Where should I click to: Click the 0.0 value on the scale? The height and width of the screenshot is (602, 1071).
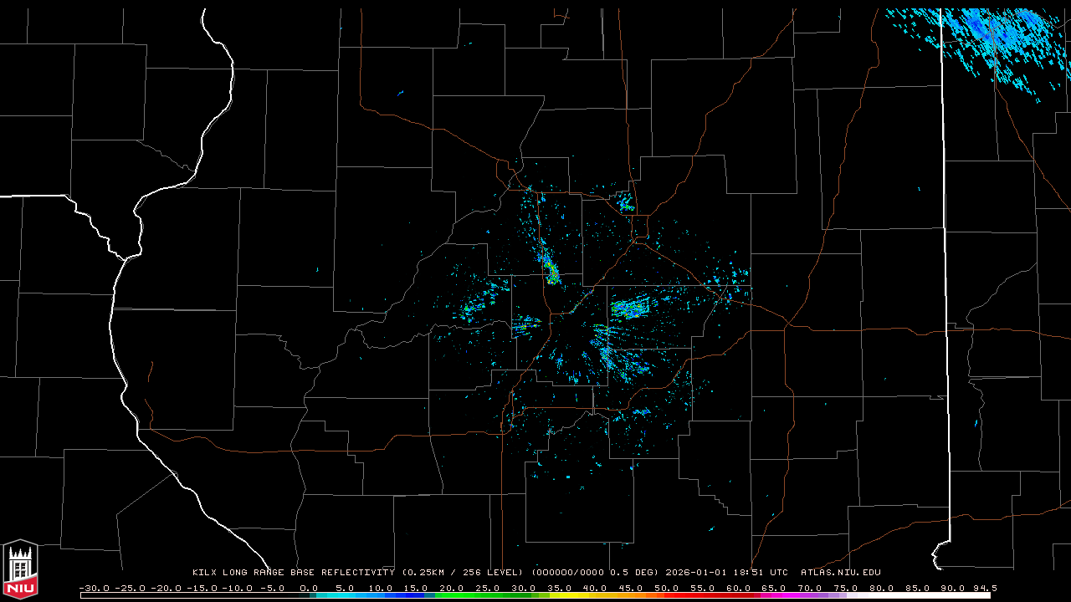pos(309,588)
